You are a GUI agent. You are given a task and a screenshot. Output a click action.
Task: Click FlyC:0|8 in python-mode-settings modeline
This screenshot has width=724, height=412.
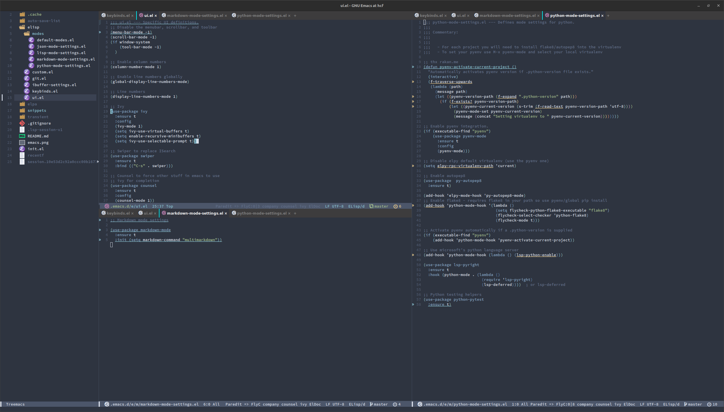(565, 404)
